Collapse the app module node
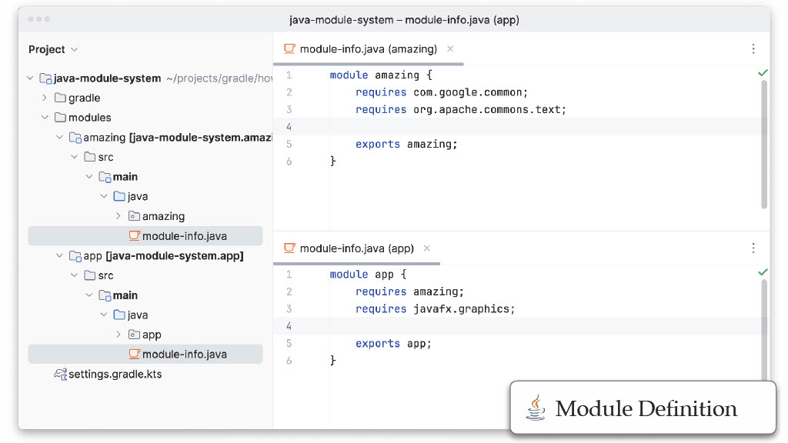This screenshot has width=788, height=443. tap(59, 255)
